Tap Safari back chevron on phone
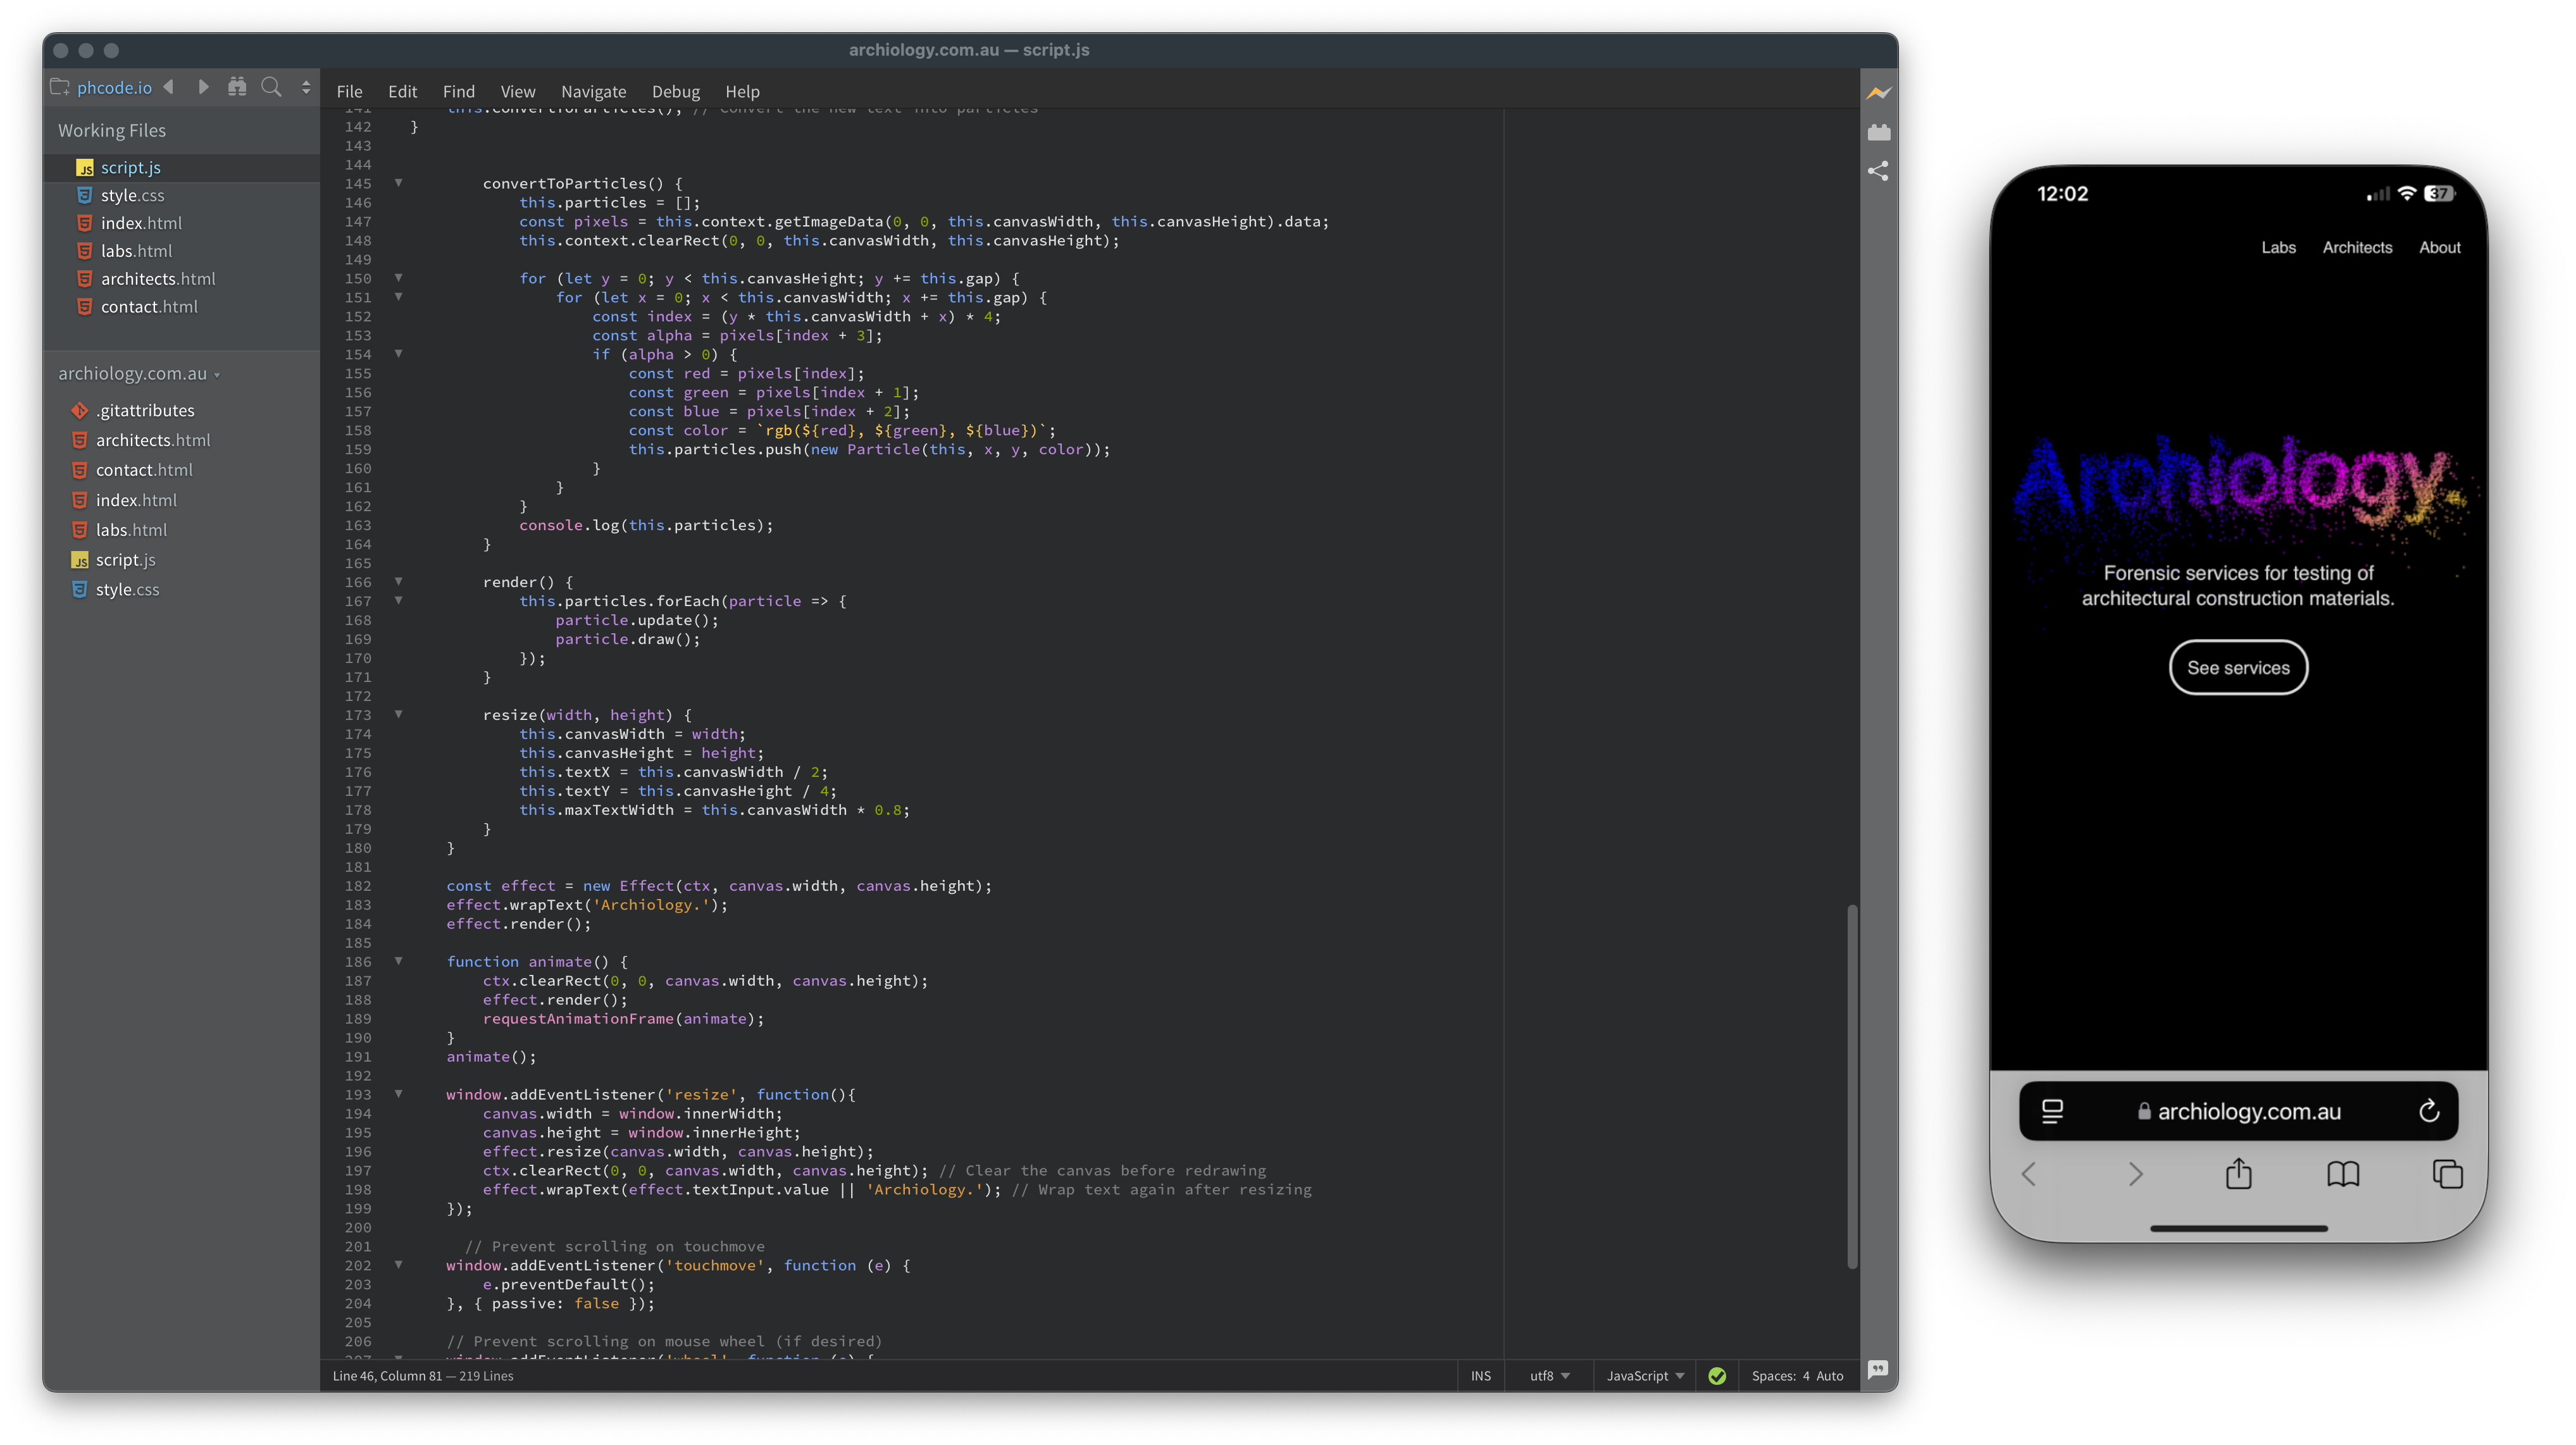This screenshot has width=2576, height=1445. pos(2029,1174)
